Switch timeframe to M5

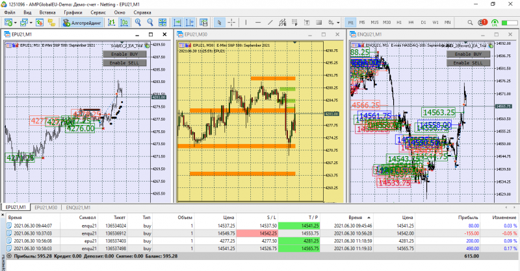tap(362, 23)
